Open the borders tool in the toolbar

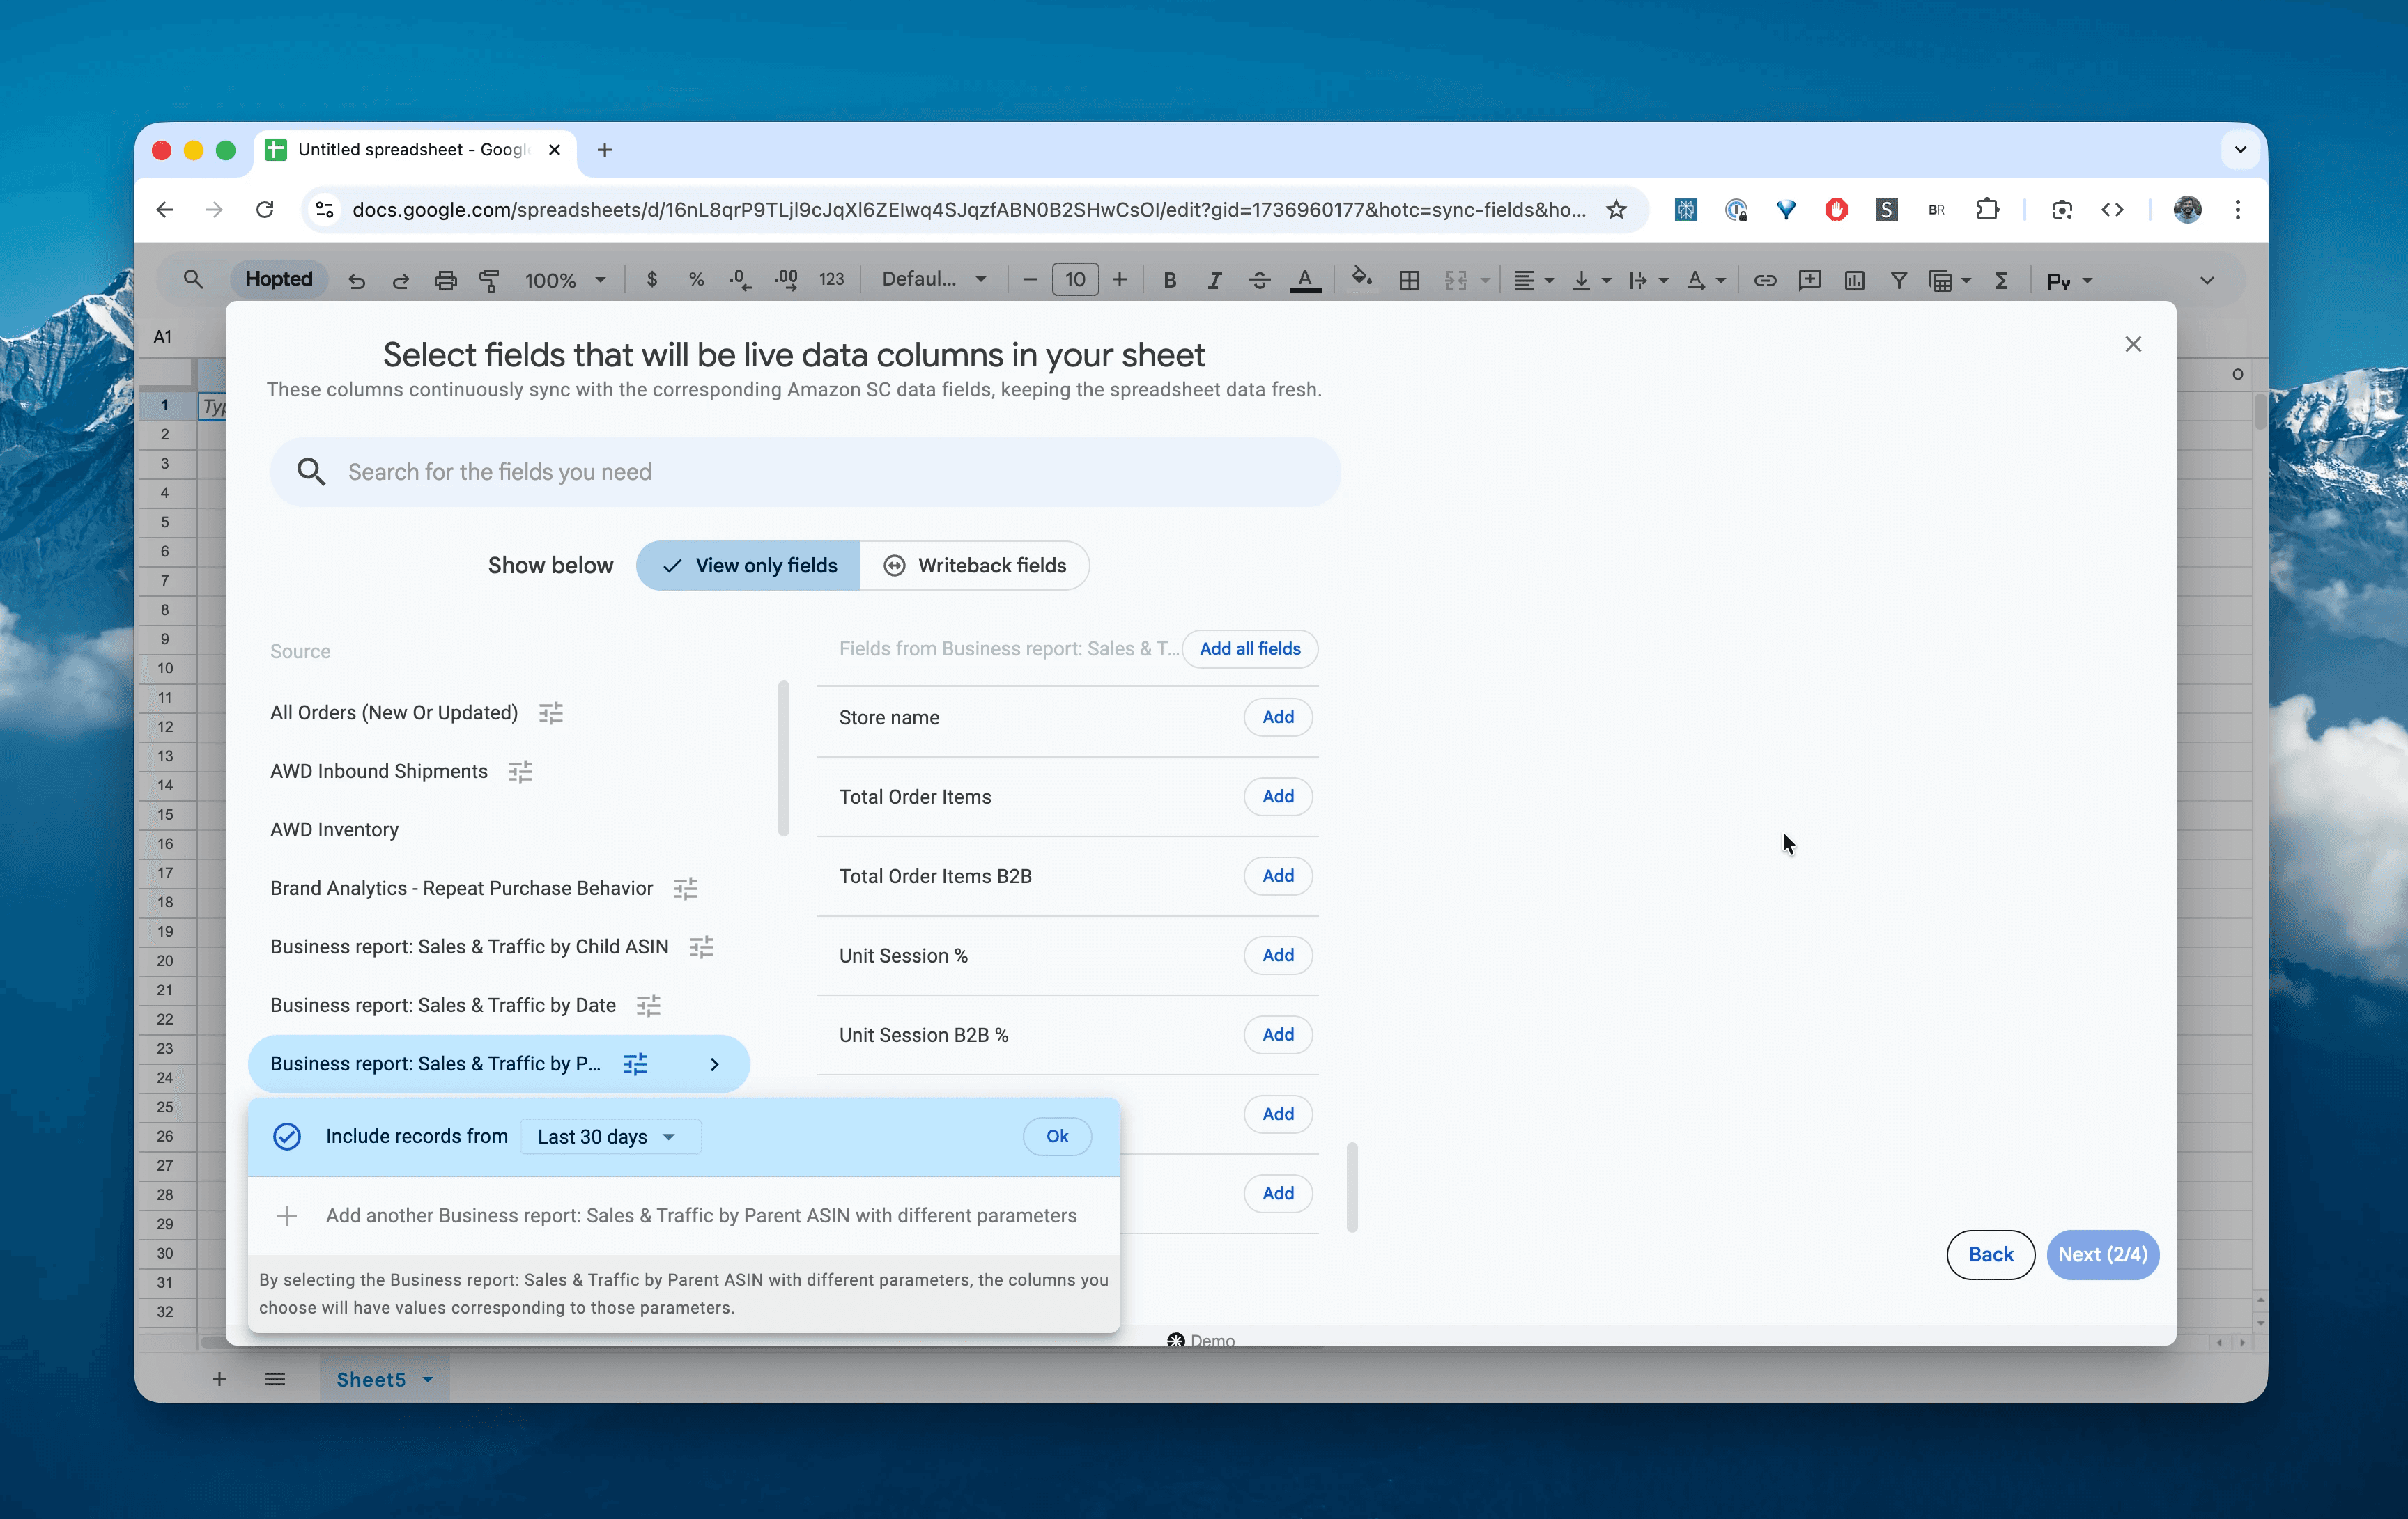pos(1409,281)
